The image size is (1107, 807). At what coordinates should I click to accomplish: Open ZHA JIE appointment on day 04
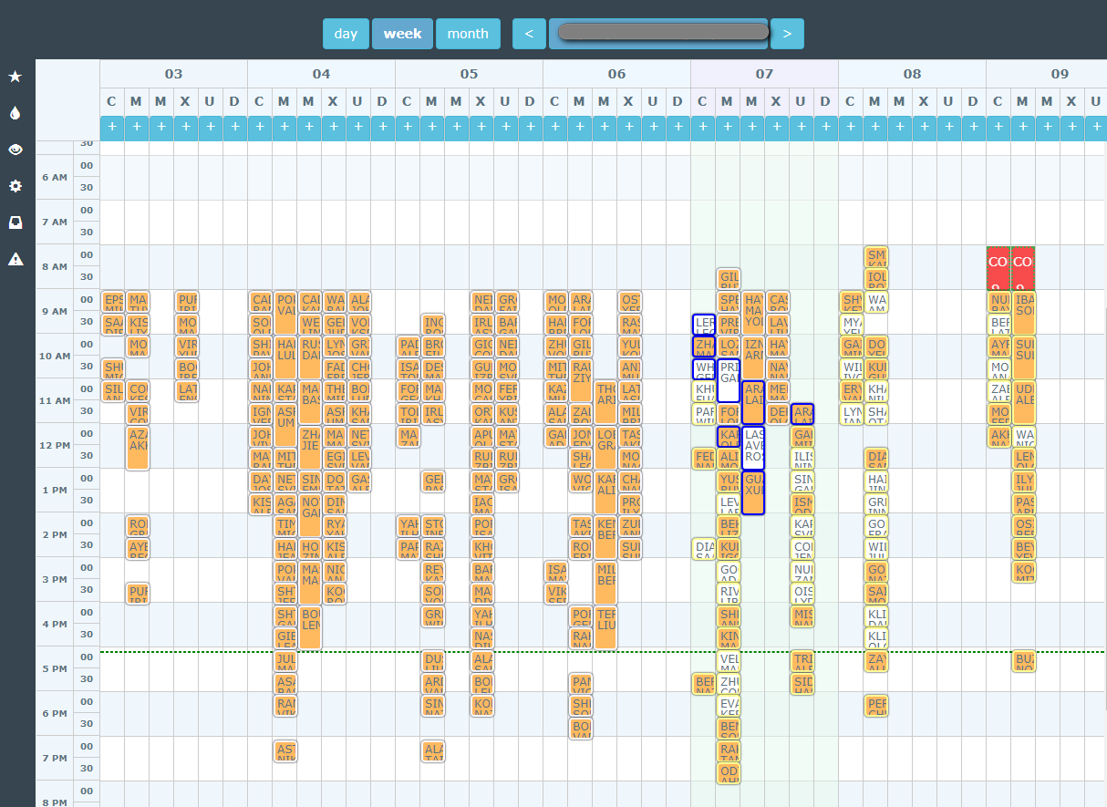coord(310,448)
